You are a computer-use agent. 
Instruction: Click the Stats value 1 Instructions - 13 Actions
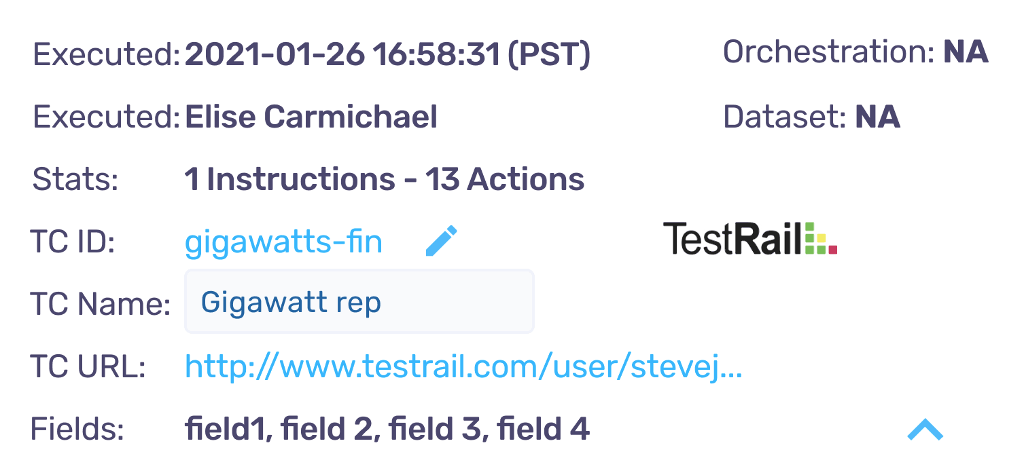pos(384,178)
